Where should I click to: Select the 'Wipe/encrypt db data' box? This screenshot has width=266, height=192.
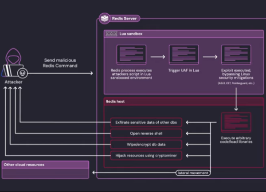[x=146, y=145]
